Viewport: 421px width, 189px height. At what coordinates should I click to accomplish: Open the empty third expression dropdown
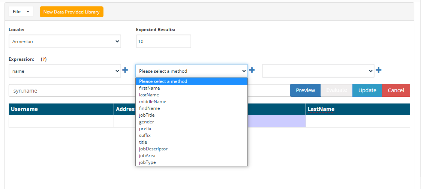pos(318,71)
